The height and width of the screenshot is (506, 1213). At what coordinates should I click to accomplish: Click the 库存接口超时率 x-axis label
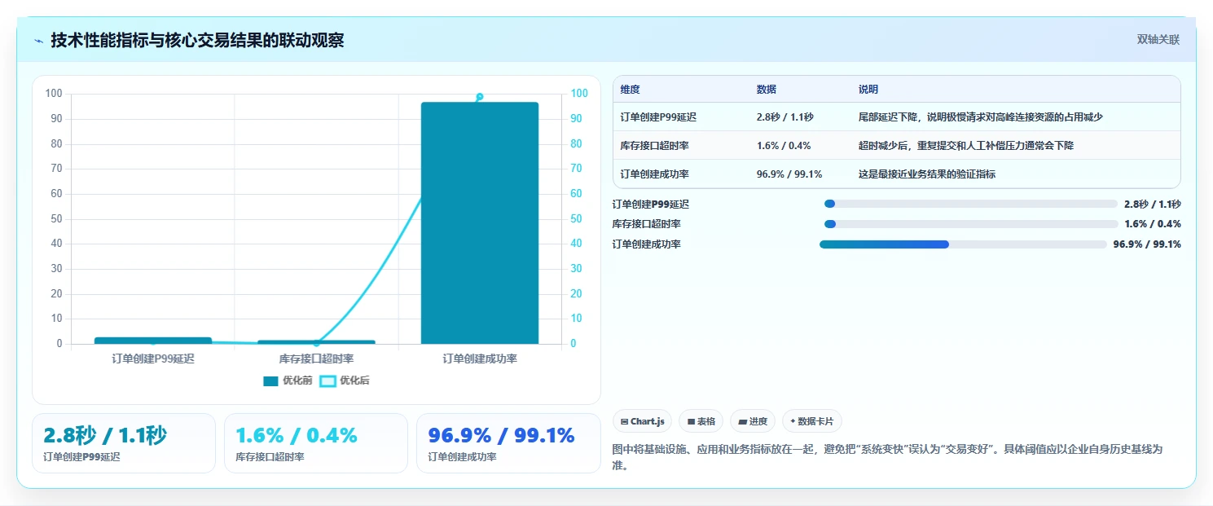point(316,359)
